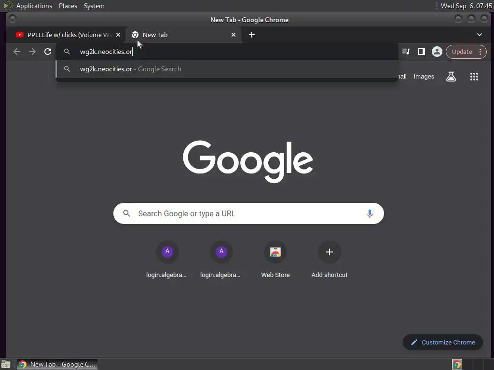Open a new tab with plus button
The width and height of the screenshot is (494, 370).
(252, 35)
